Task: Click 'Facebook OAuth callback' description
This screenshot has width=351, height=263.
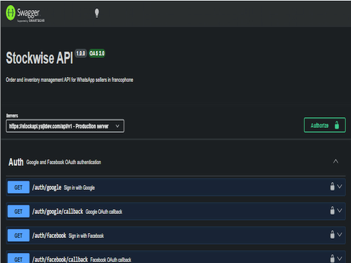Action: [x=111, y=260]
